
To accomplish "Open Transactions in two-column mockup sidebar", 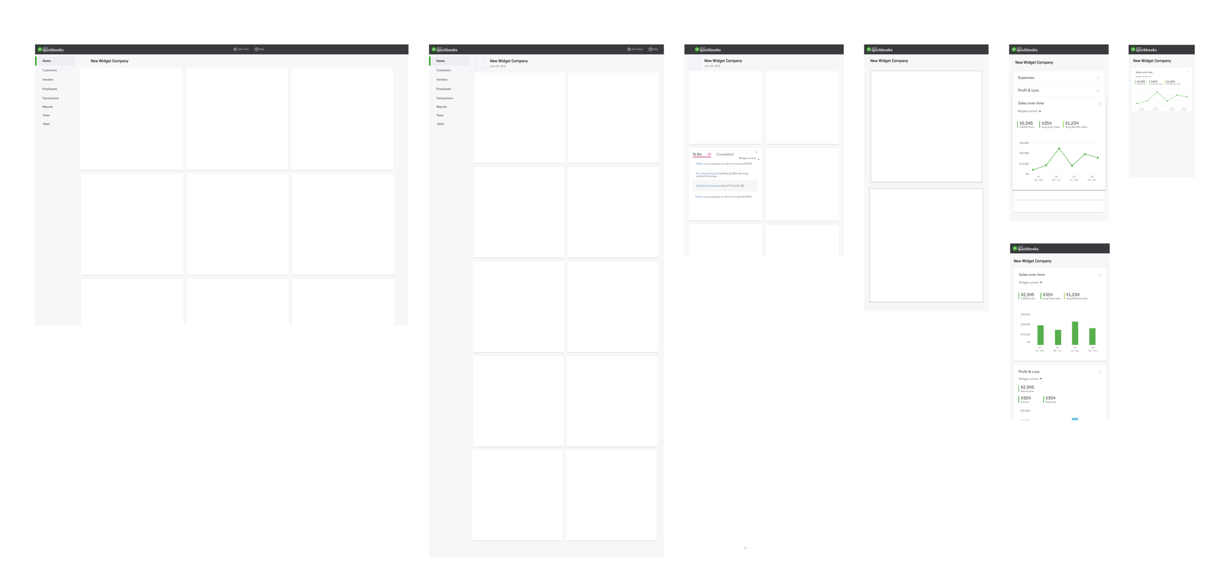I will pyautogui.click(x=444, y=98).
